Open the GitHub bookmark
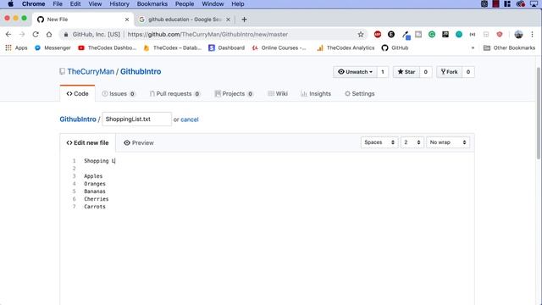542x305 pixels. tap(395, 47)
